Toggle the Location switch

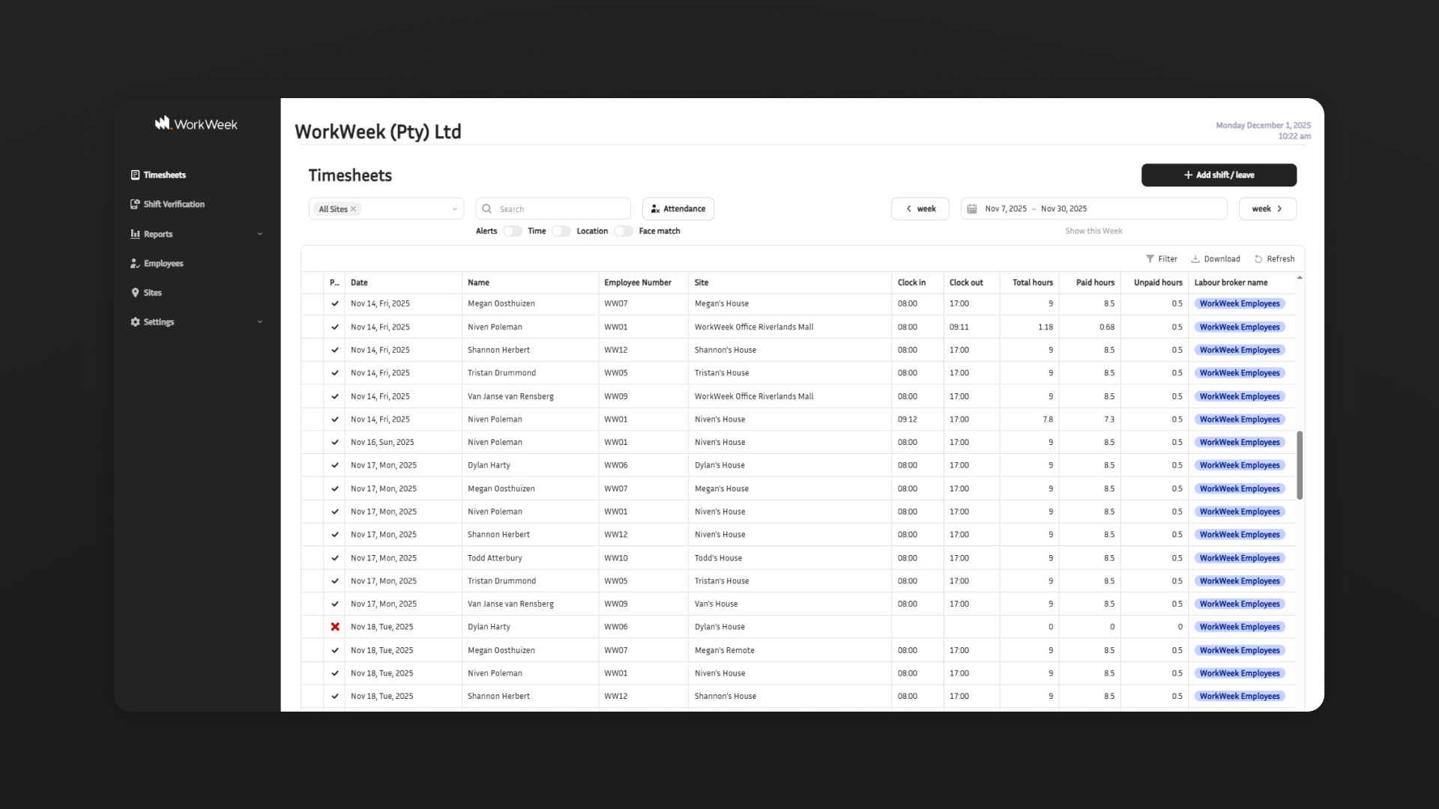[x=623, y=231]
